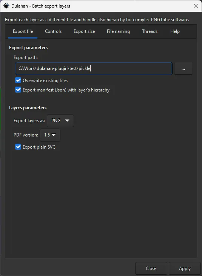
Task: Click the Export layers as label
Action: click(29, 121)
